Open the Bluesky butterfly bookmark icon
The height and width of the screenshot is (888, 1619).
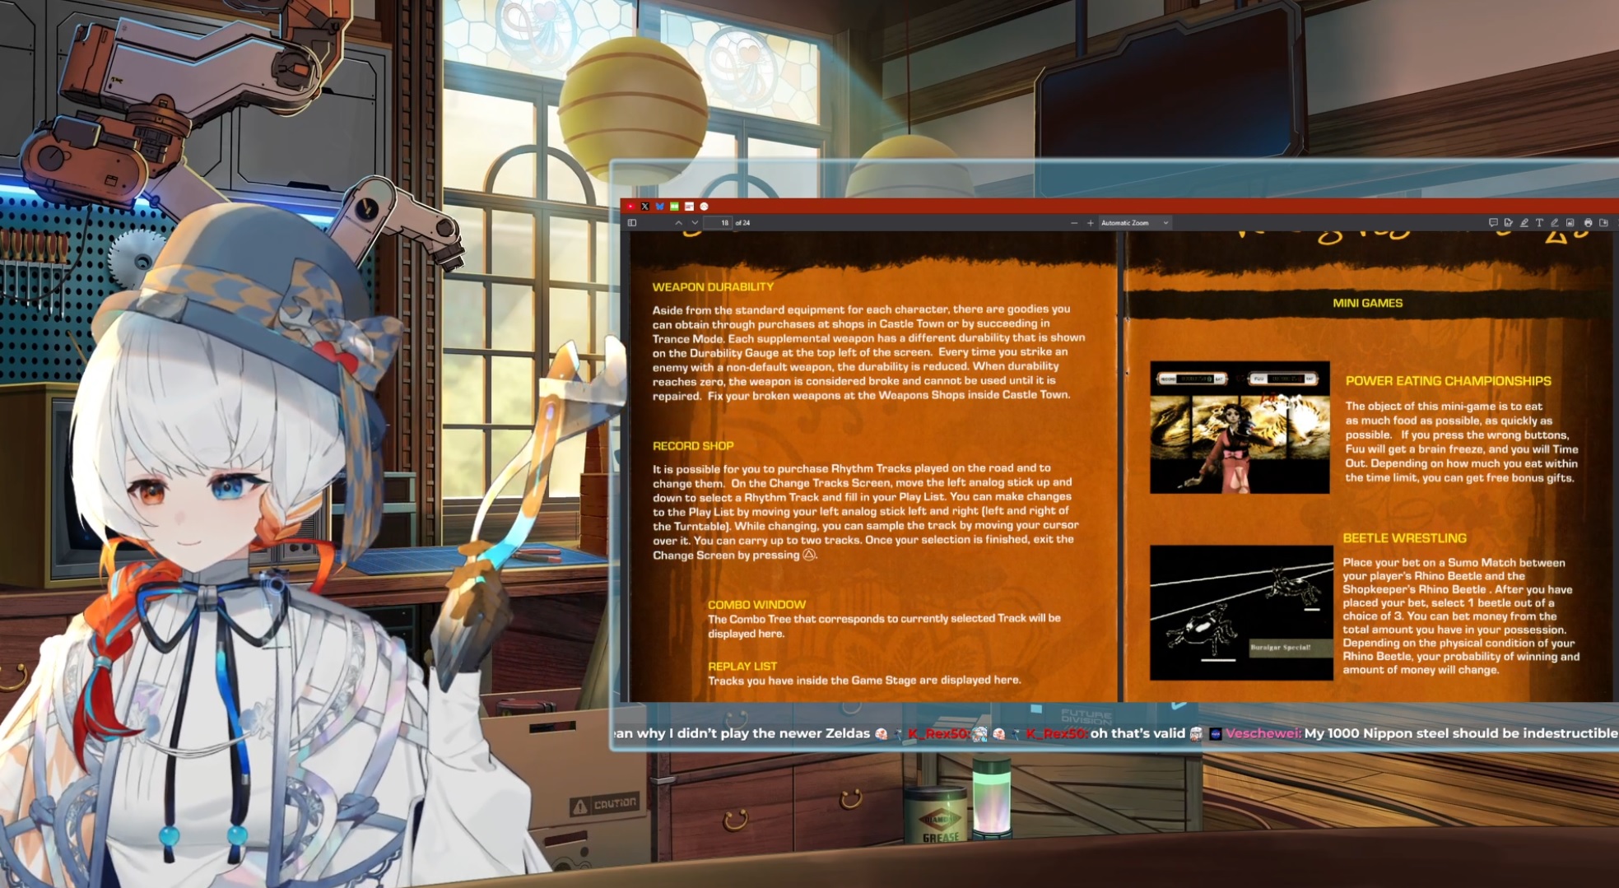pos(660,207)
